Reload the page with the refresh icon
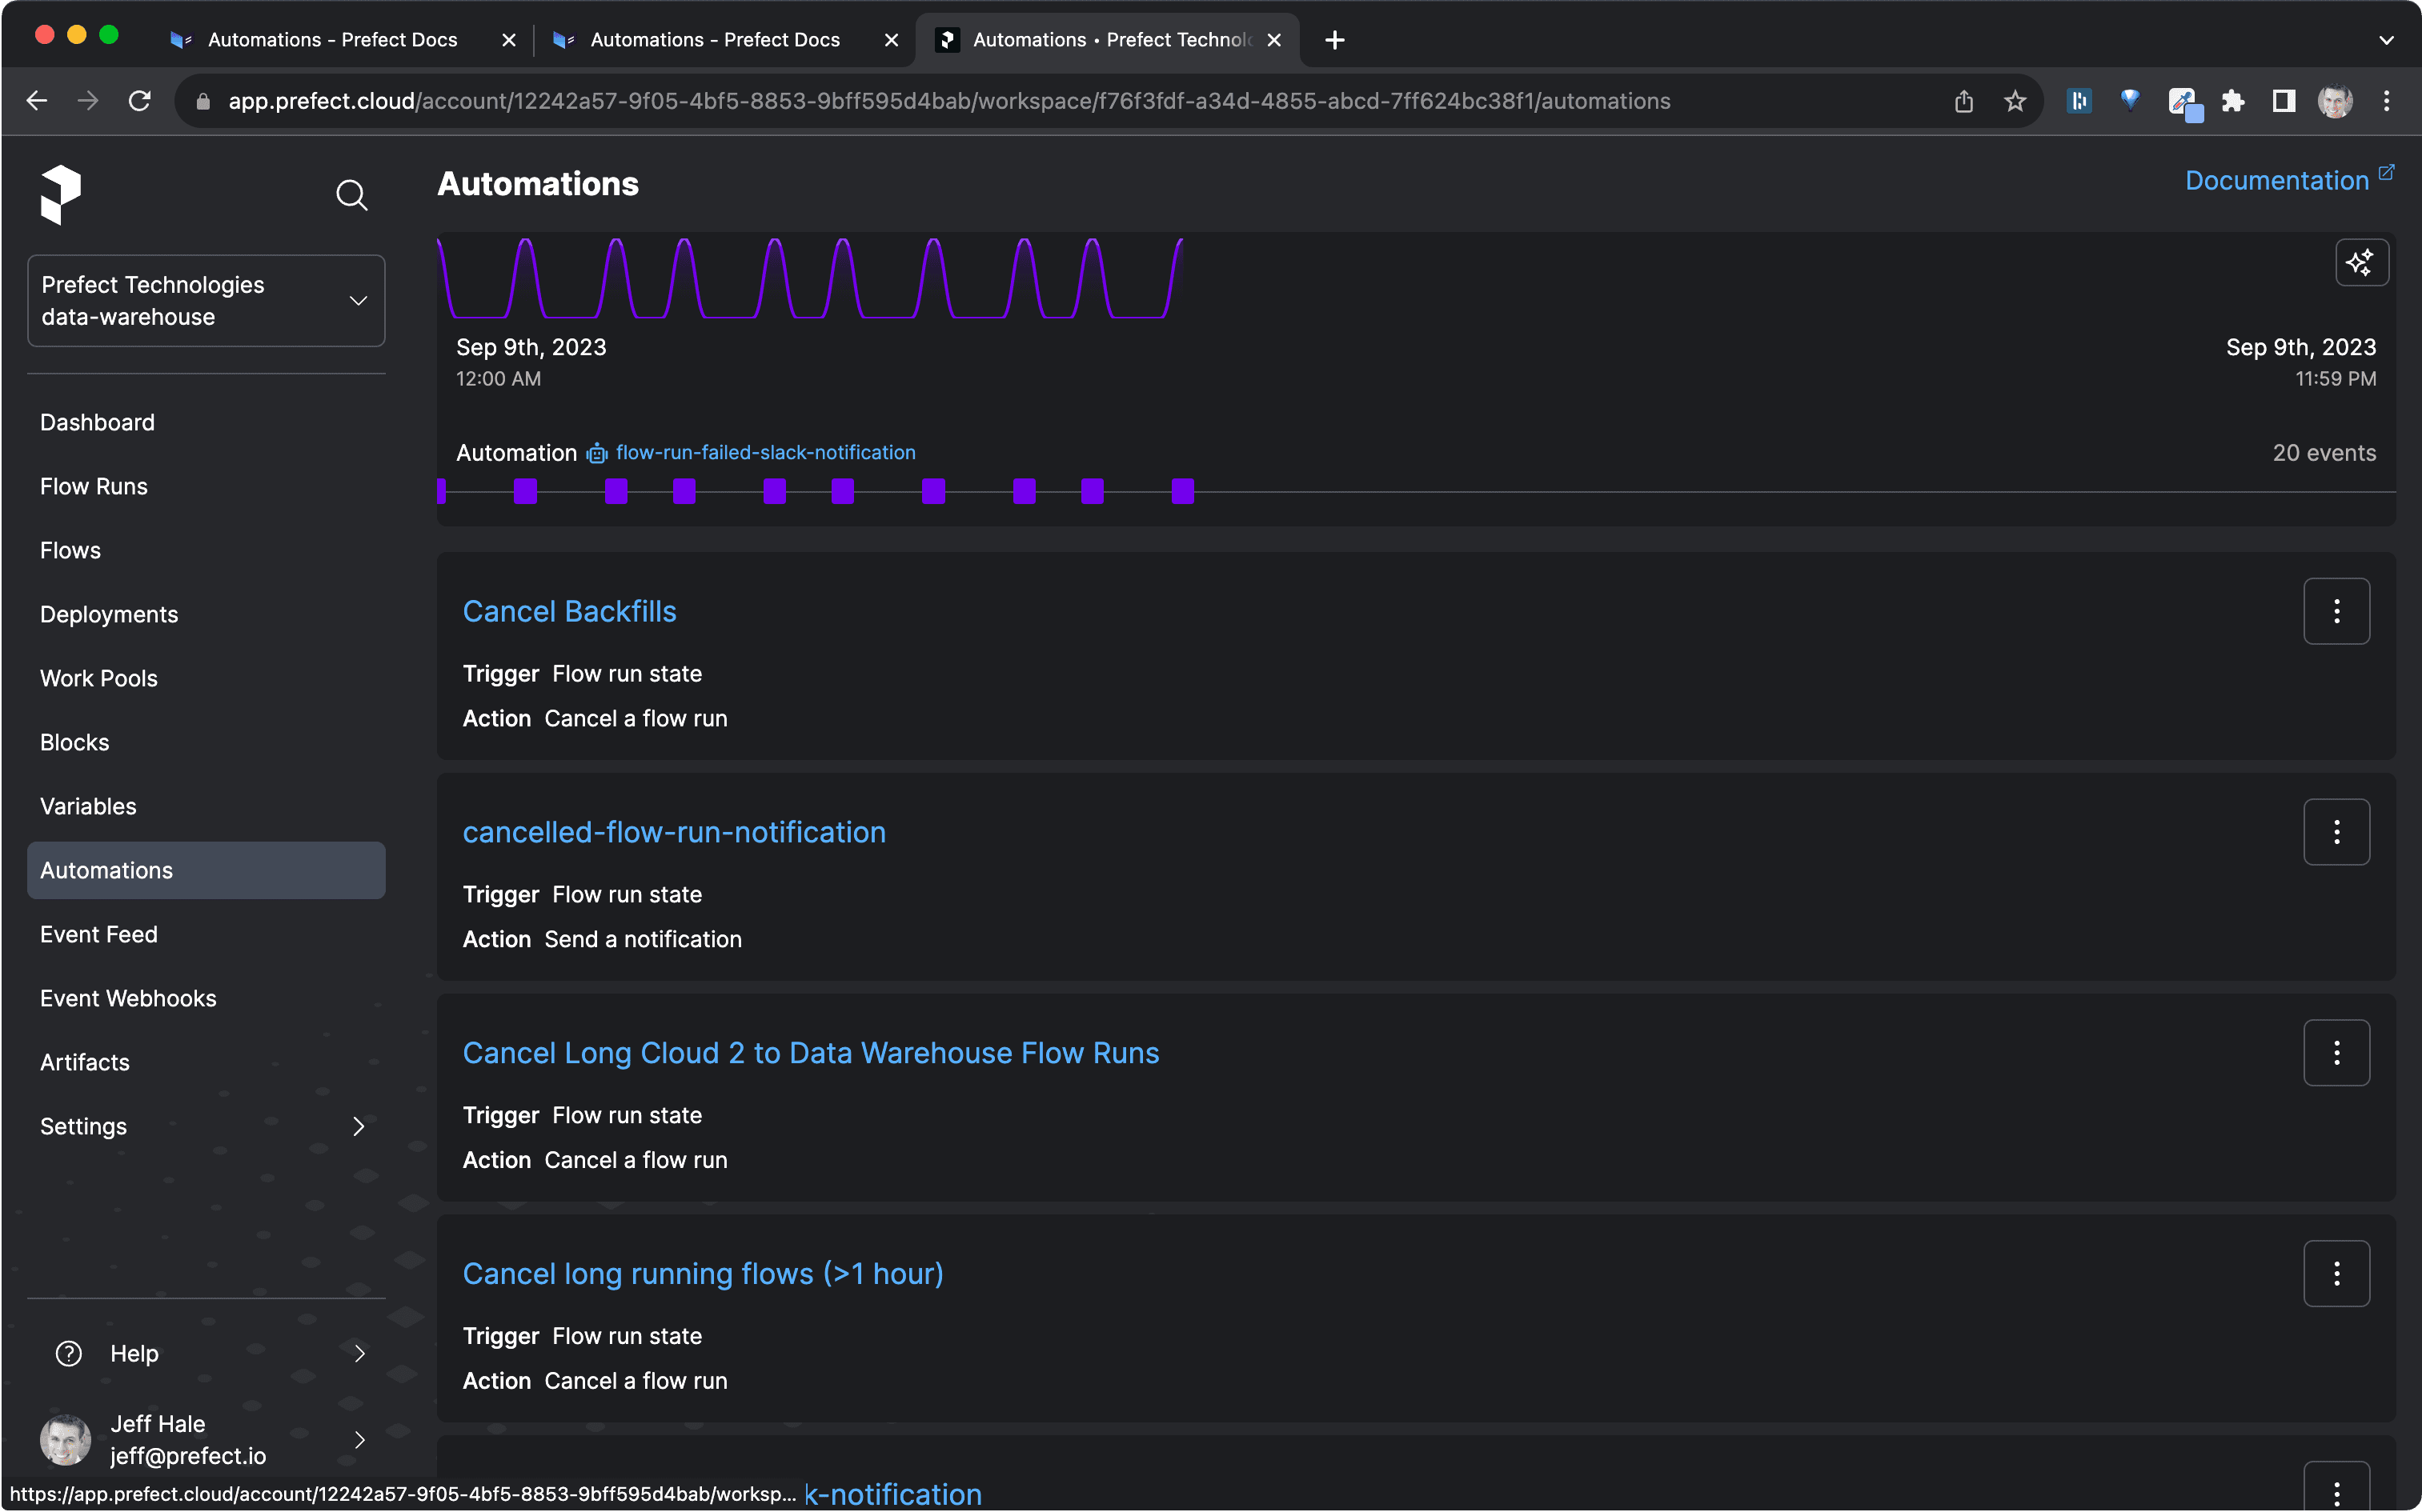The image size is (2422, 1512). point(140,101)
